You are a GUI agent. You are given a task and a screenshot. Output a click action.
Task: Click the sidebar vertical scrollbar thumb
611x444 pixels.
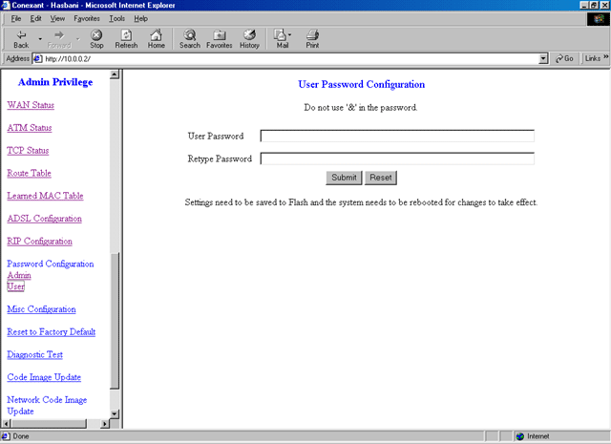tap(115, 321)
